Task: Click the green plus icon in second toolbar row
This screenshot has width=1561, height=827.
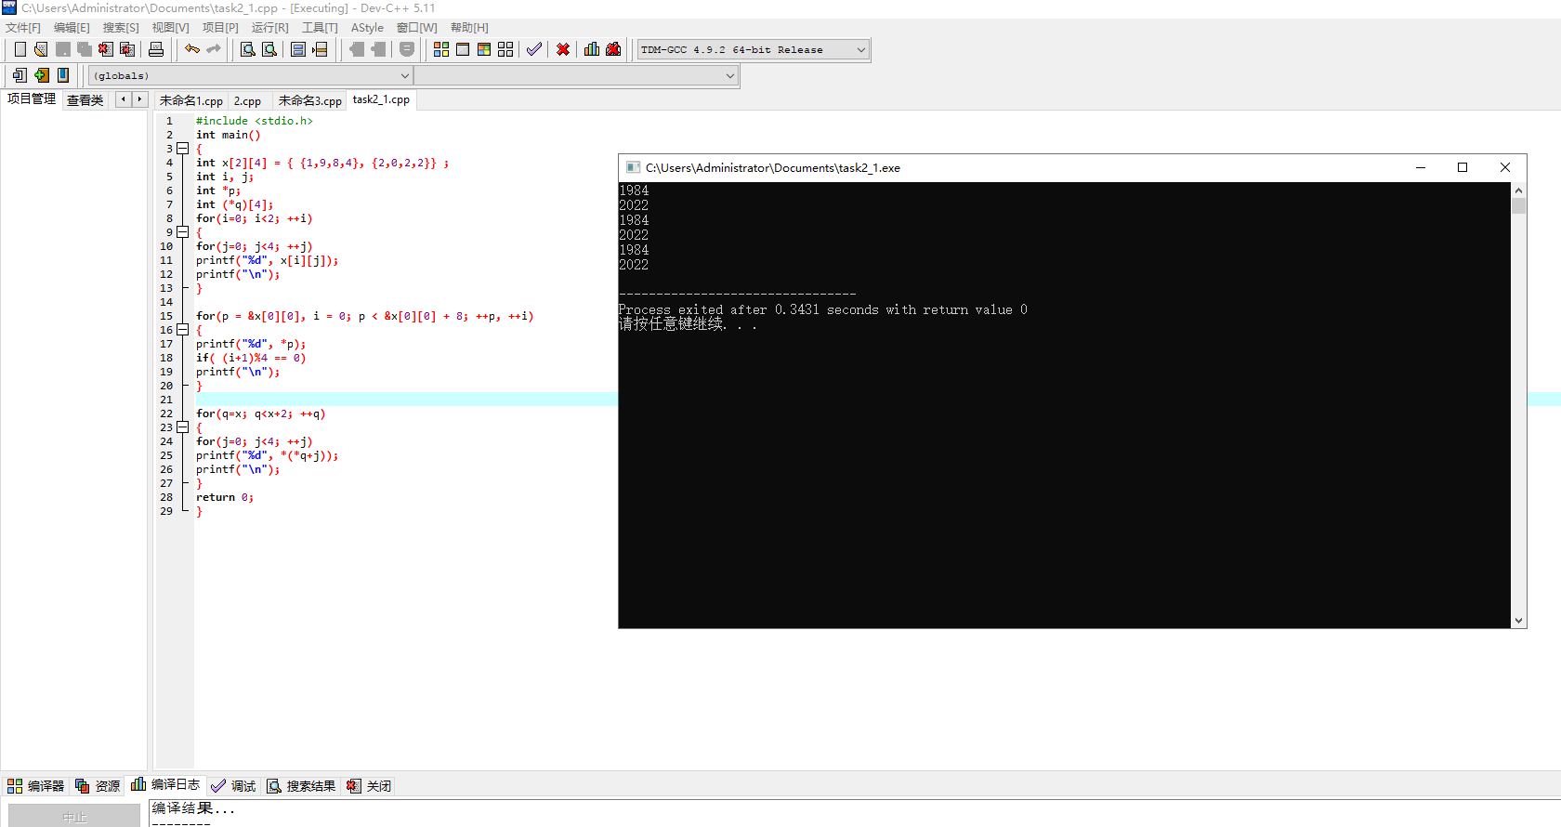Action: (42, 75)
